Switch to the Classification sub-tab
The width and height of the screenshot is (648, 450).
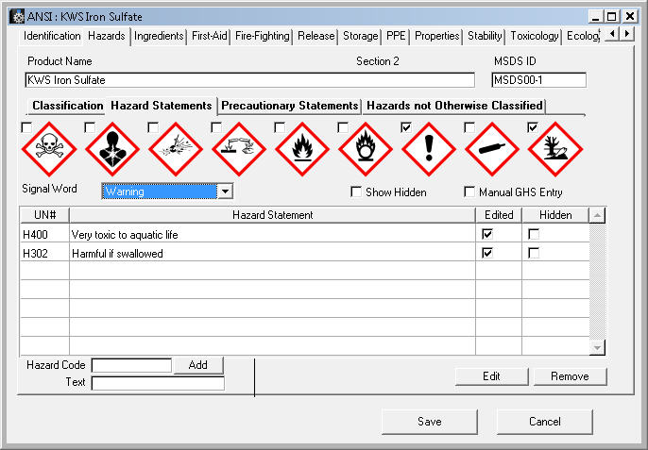pos(68,106)
